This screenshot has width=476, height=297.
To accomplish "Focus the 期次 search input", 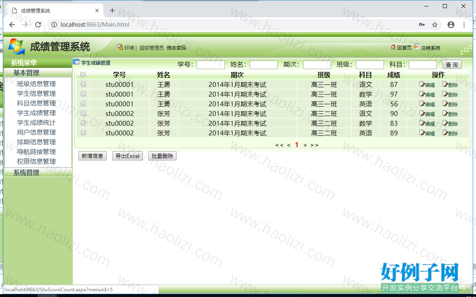I will [317, 65].
